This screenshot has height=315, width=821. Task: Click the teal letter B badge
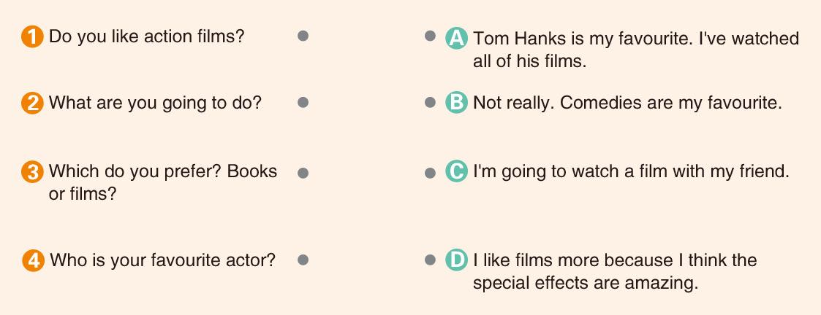[456, 103]
